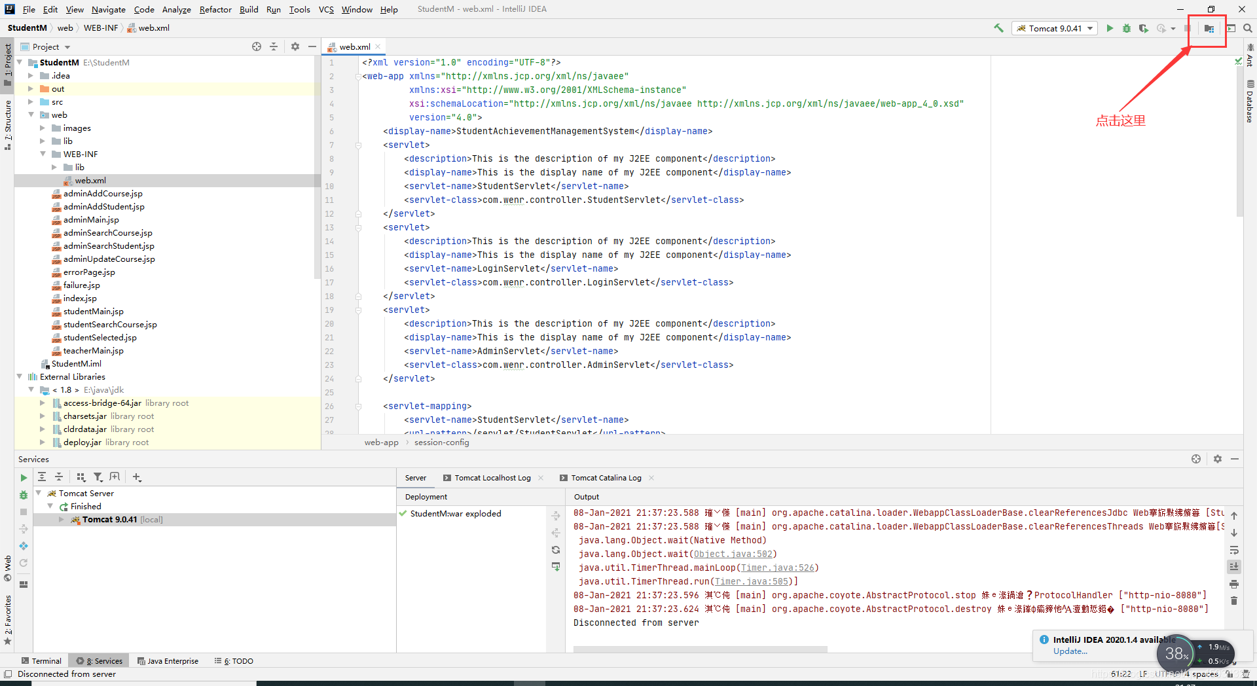Open the 6: TODO tool window tab
Screen dimensions: 1257x686
(234, 661)
